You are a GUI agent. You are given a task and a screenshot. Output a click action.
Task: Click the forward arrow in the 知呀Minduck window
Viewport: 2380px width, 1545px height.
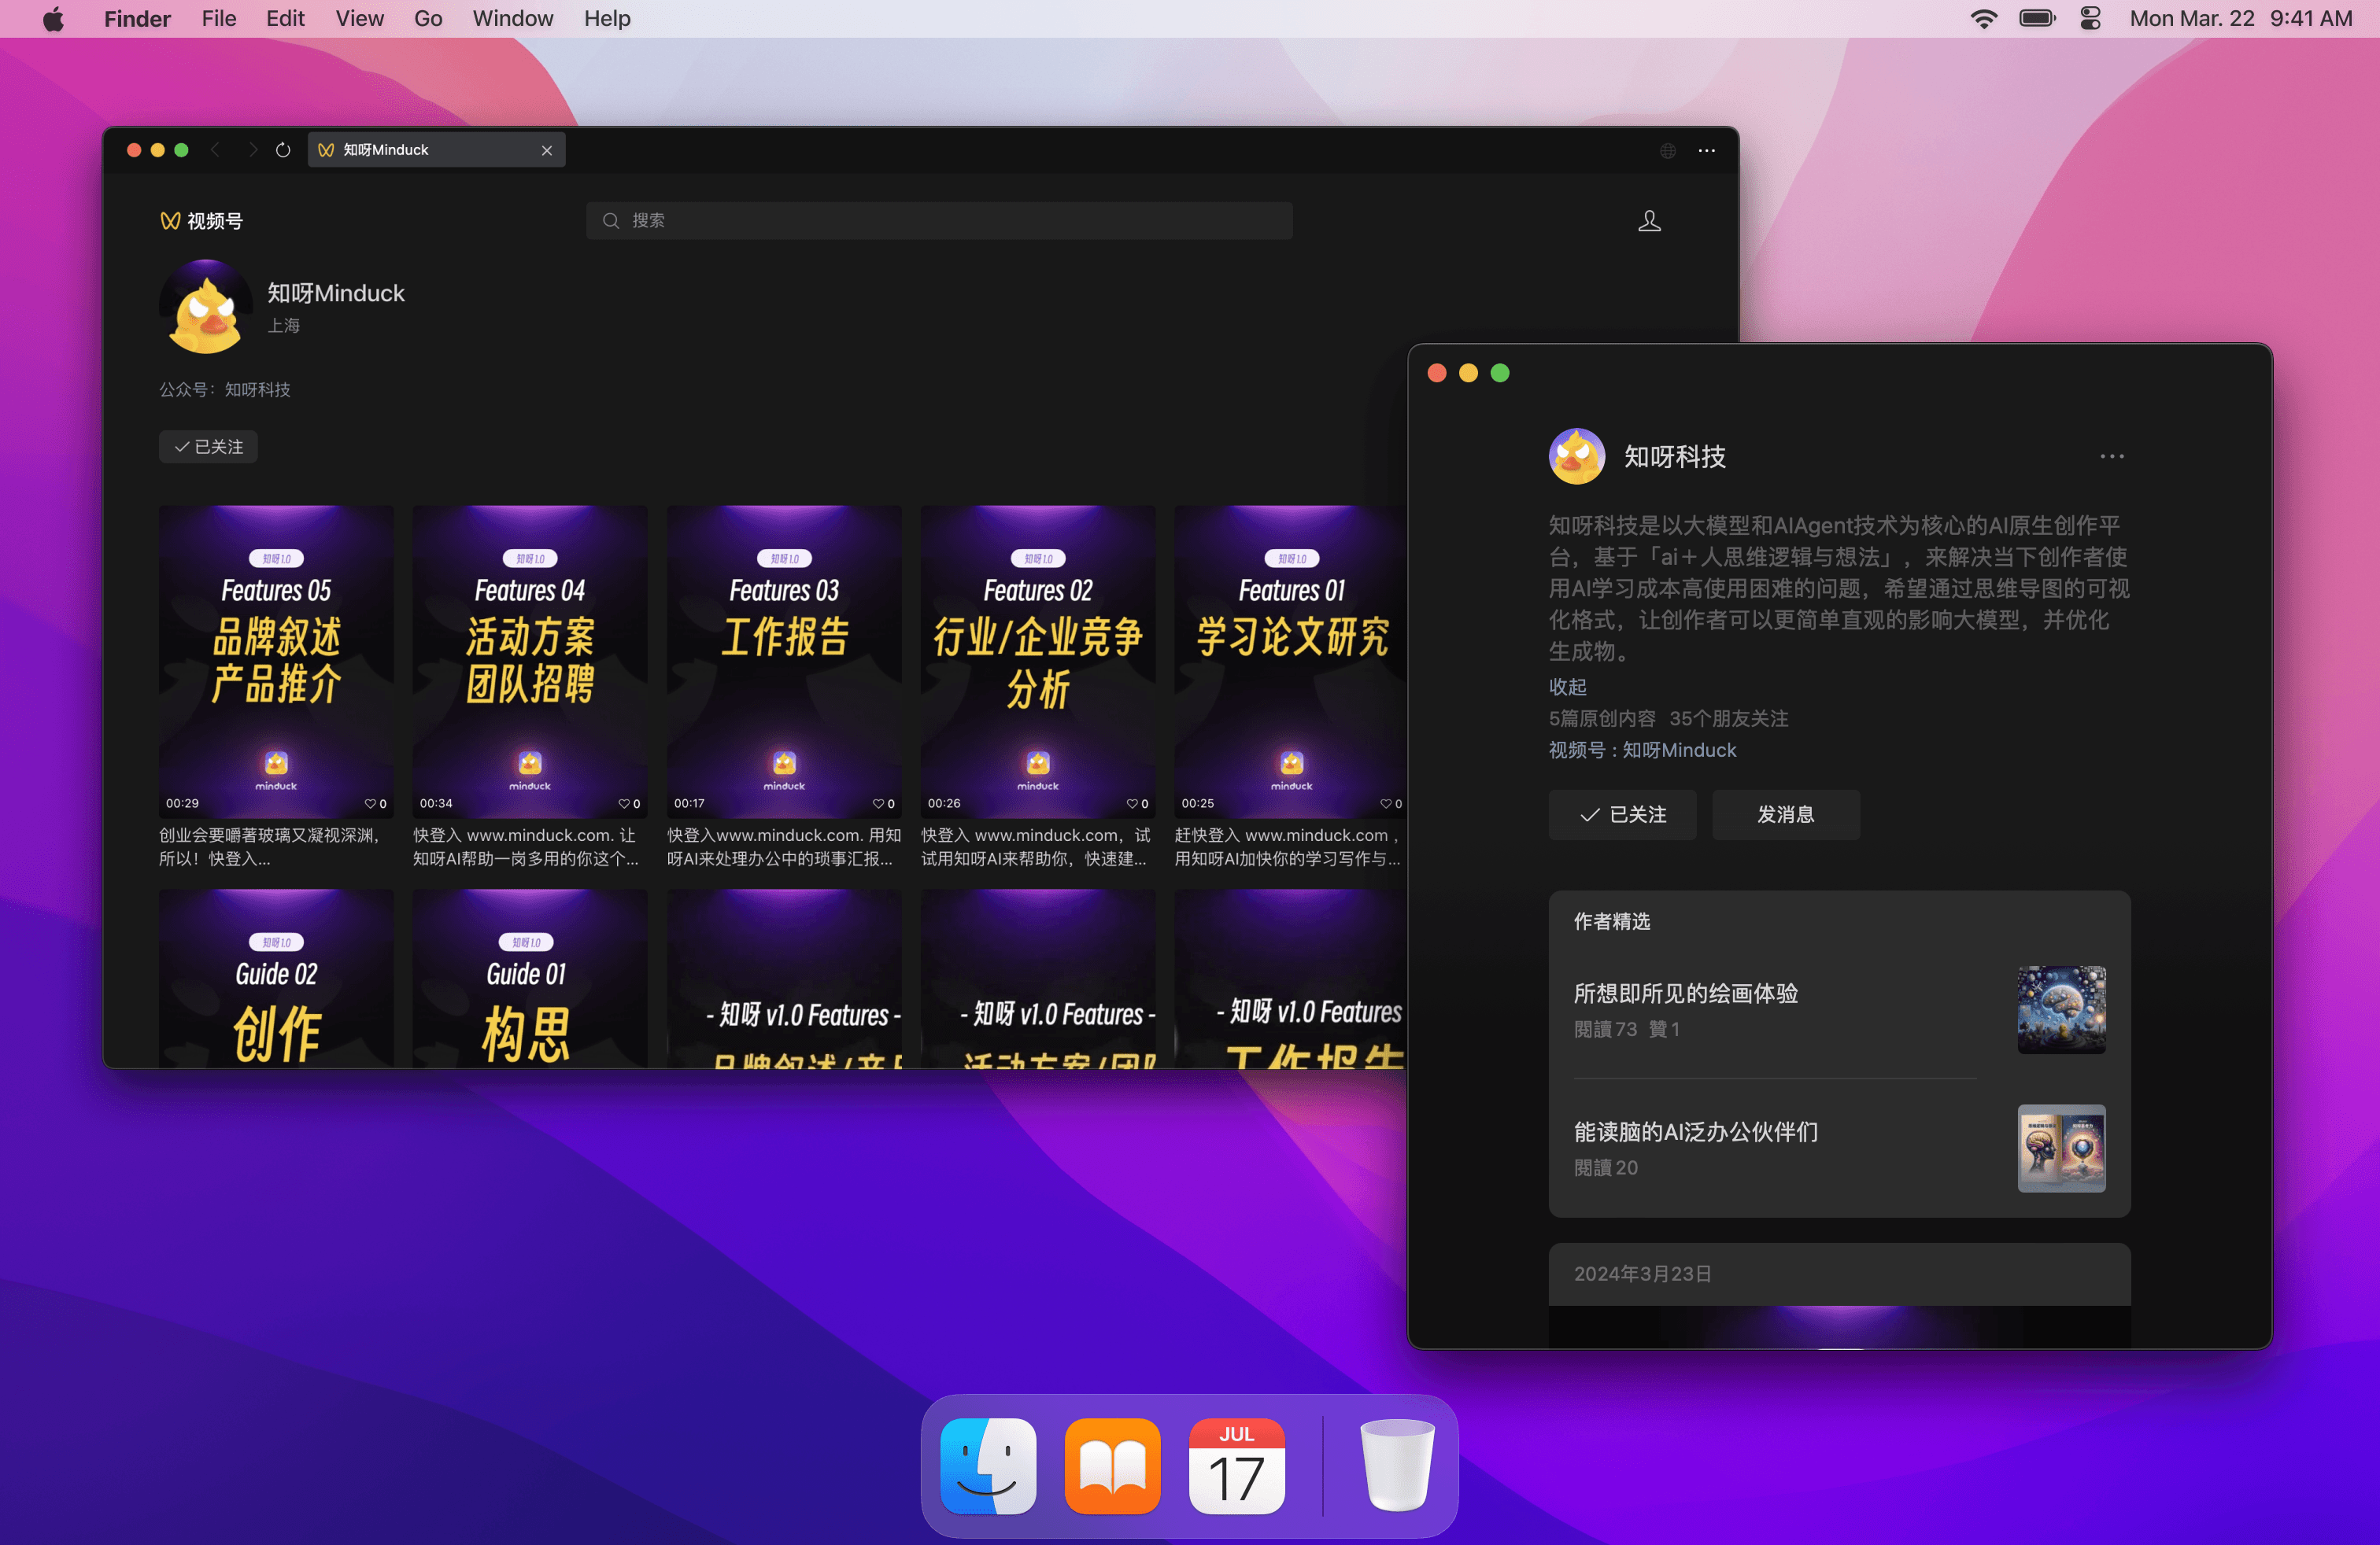coord(252,150)
